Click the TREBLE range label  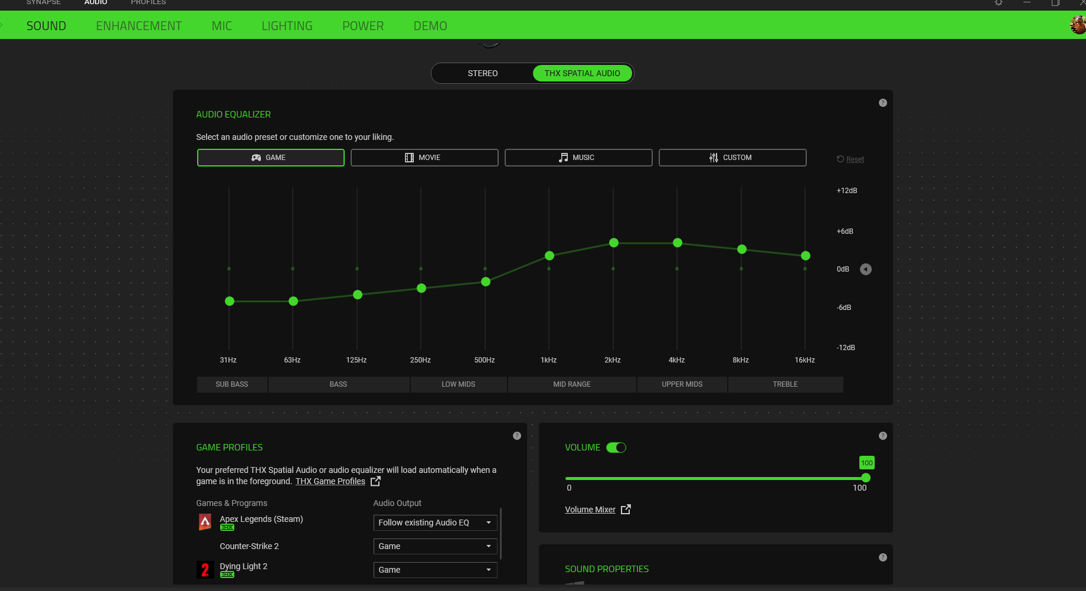pyautogui.click(x=786, y=384)
